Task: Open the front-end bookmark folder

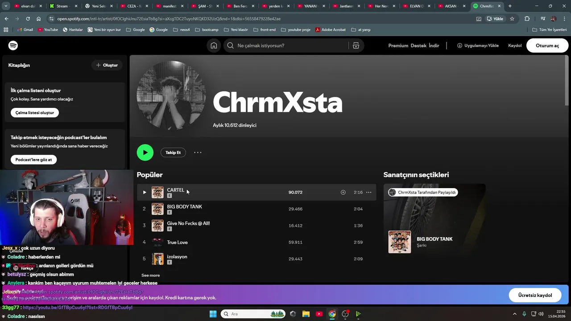Action: (x=264, y=29)
